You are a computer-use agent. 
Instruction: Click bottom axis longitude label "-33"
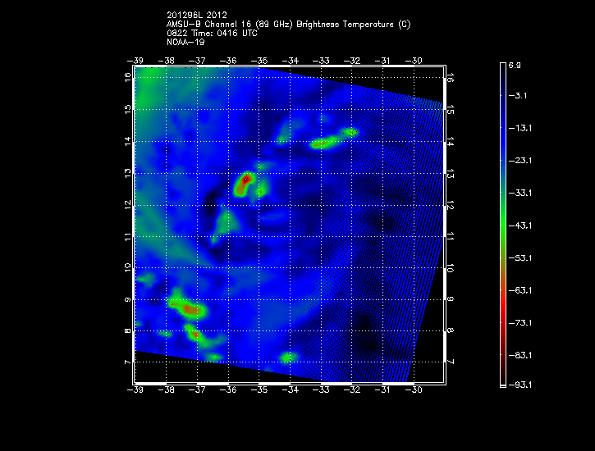[x=321, y=389]
